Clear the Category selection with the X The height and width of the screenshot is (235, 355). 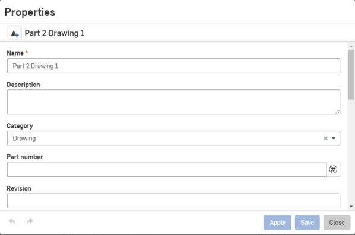point(325,138)
